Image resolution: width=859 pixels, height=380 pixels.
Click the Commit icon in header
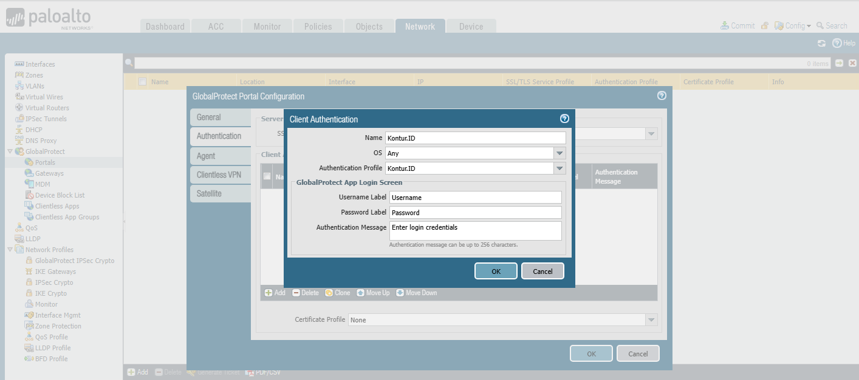724,25
